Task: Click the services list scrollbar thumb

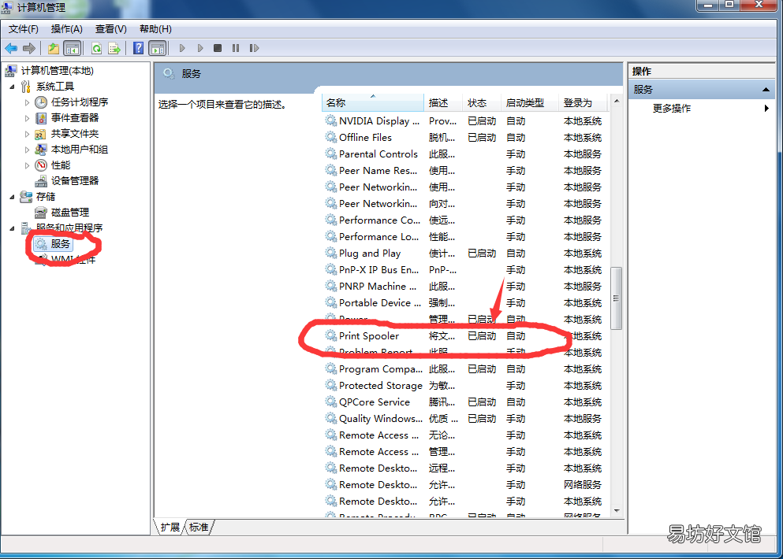Action: click(616, 298)
